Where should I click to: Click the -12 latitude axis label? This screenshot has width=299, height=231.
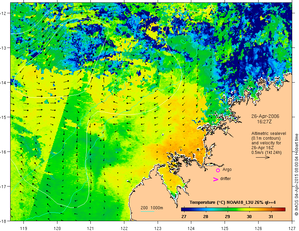pyautogui.click(x=4, y=13)
